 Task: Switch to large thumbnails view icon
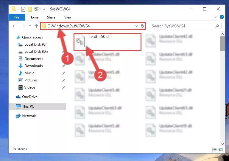[x=221, y=149]
